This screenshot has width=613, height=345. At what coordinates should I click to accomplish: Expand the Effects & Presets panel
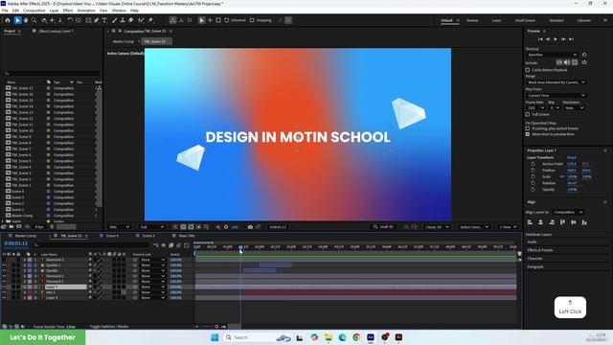pos(540,250)
